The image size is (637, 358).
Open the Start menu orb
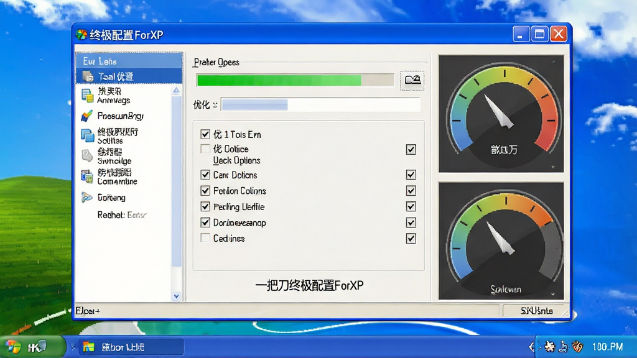click(x=14, y=347)
